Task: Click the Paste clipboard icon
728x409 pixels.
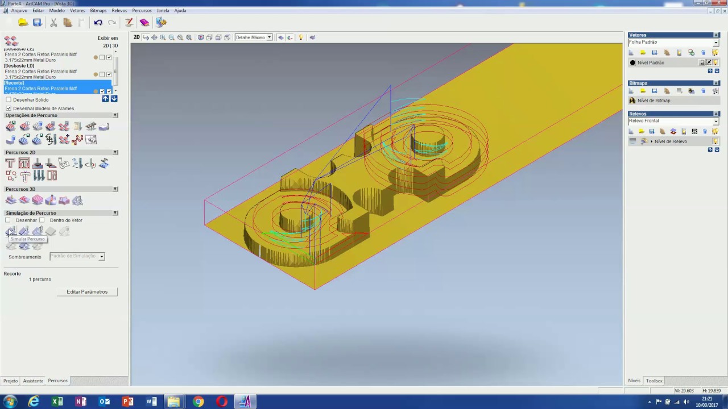Action: 68,23
